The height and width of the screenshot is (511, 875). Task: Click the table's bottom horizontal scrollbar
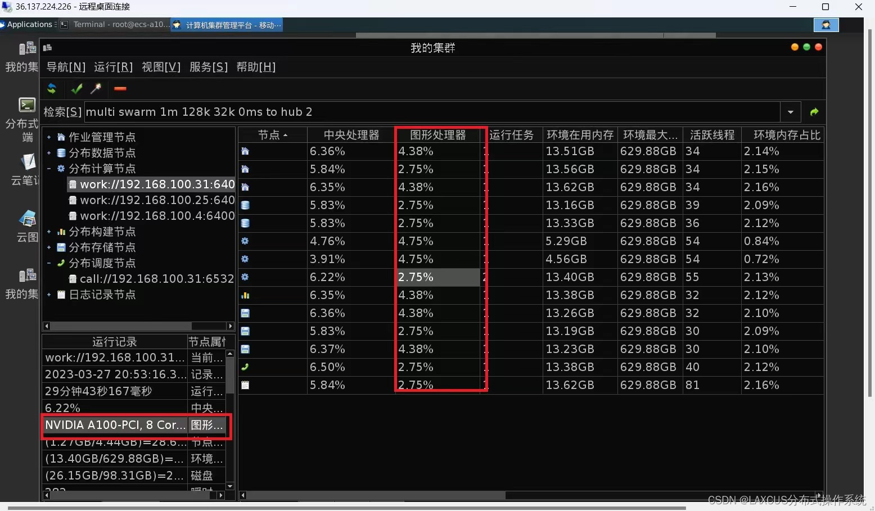point(376,495)
